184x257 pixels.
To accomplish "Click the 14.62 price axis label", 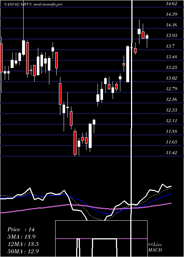I will 171,4.
